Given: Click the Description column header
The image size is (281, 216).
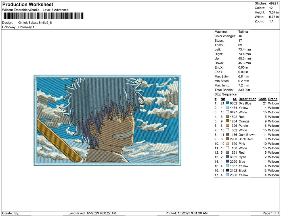Looking at the screenshot, I should click(247, 99).
